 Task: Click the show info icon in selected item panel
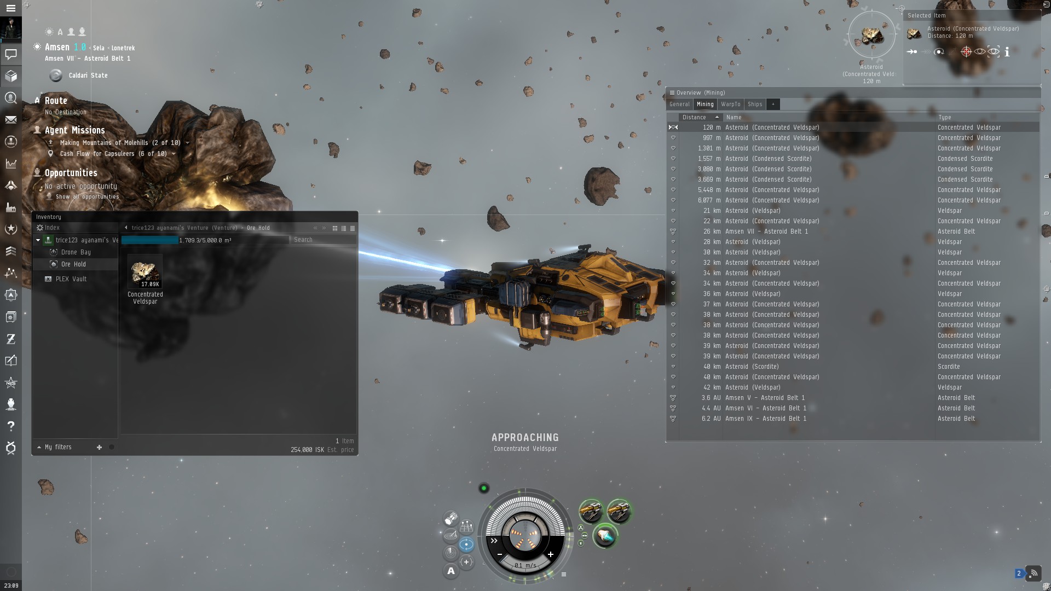(1007, 51)
